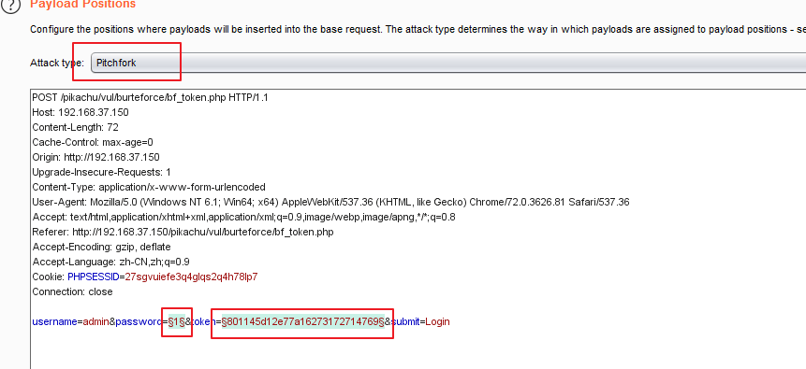Click the Host header line
This screenshot has height=369, width=806.
point(81,112)
